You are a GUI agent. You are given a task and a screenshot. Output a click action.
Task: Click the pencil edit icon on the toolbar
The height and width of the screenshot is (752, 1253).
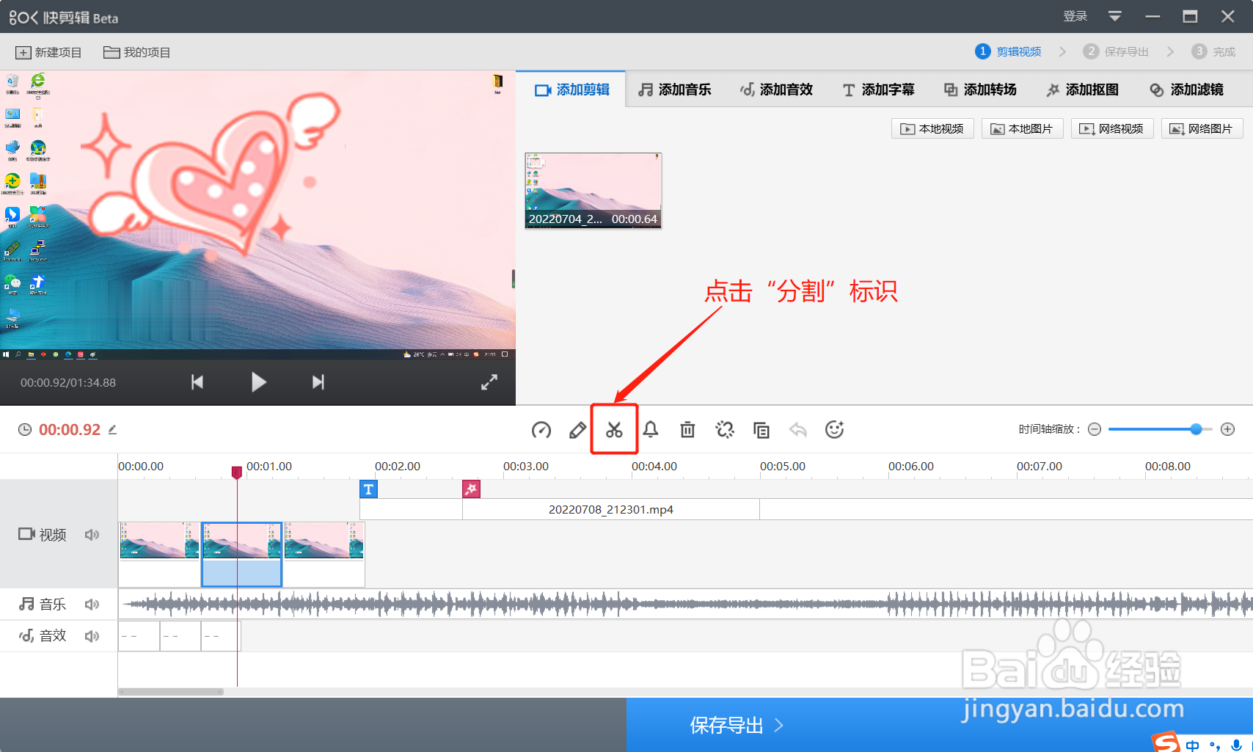pyautogui.click(x=577, y=429)
